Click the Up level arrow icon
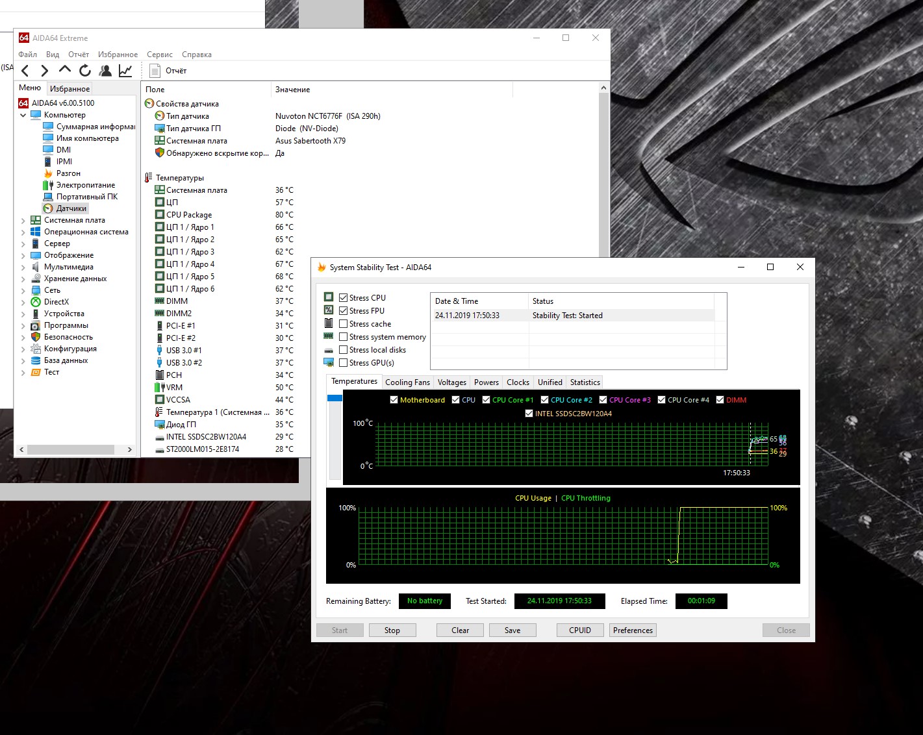Image resolution: width=923 pixels, height=735 pixels. (x=64, y=69)
